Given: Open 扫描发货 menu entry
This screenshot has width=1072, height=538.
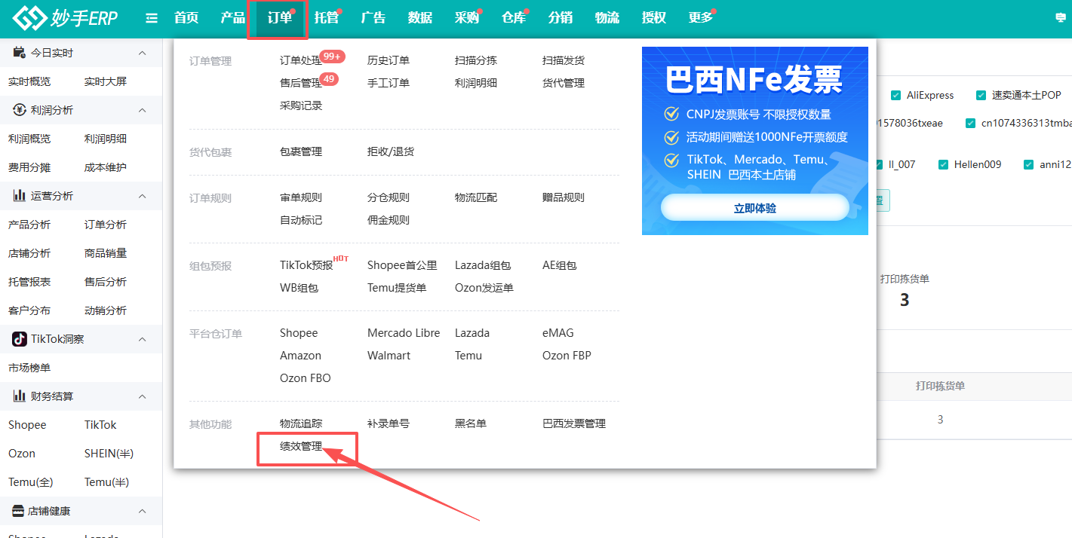Looking at the screenshot, I should 564,60.
